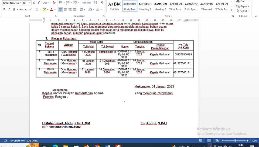Apply Normal style

click(x=206, y=6)
